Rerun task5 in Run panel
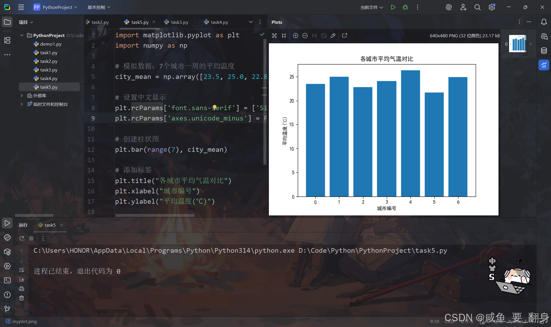 tap(22, 238)
